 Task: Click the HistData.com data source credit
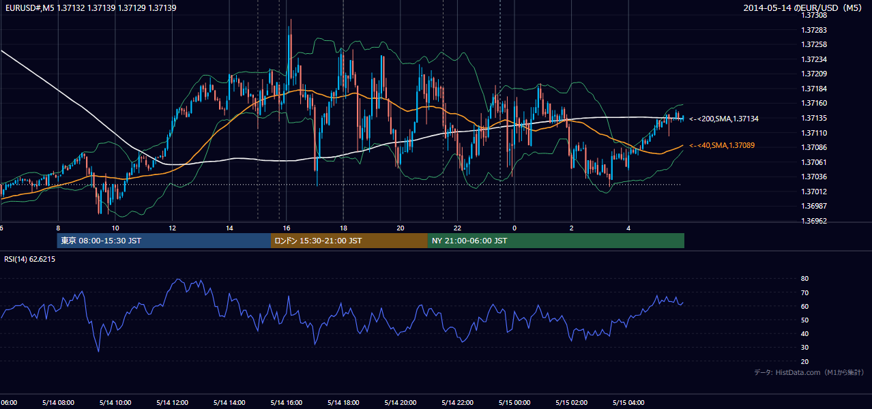[x=809, y=372]
